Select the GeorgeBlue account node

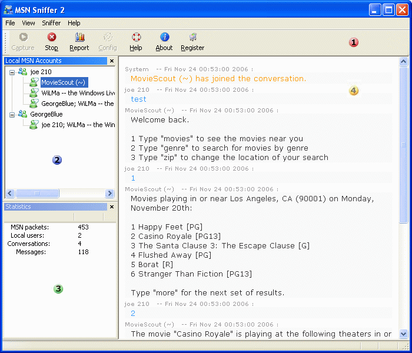tap(46, 114)
